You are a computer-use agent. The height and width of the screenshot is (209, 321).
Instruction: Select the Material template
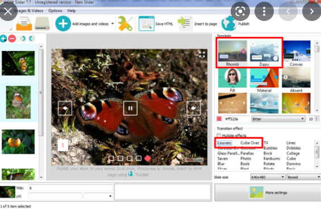point(264,80)
